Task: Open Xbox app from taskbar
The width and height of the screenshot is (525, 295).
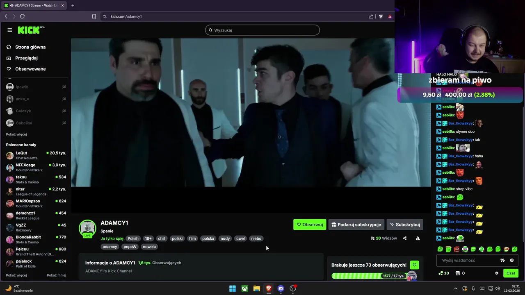Action: 244,288
